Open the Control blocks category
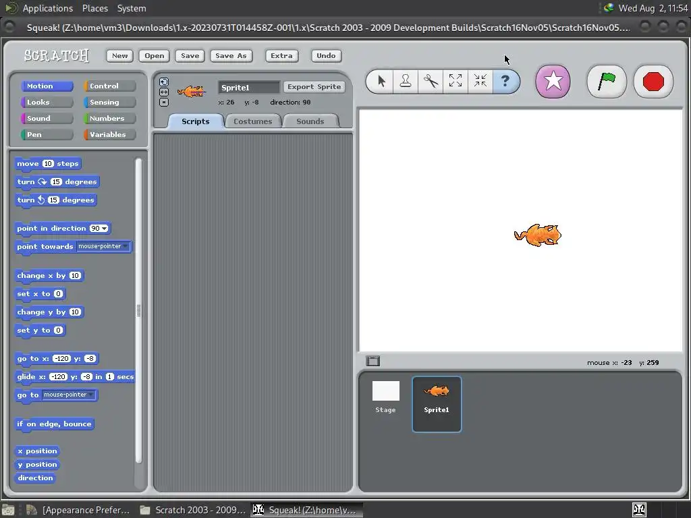 110,86
